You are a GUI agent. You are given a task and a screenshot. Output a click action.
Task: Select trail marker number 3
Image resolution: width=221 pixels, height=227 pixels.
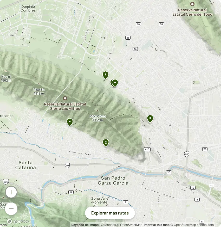tap(105, 75)
